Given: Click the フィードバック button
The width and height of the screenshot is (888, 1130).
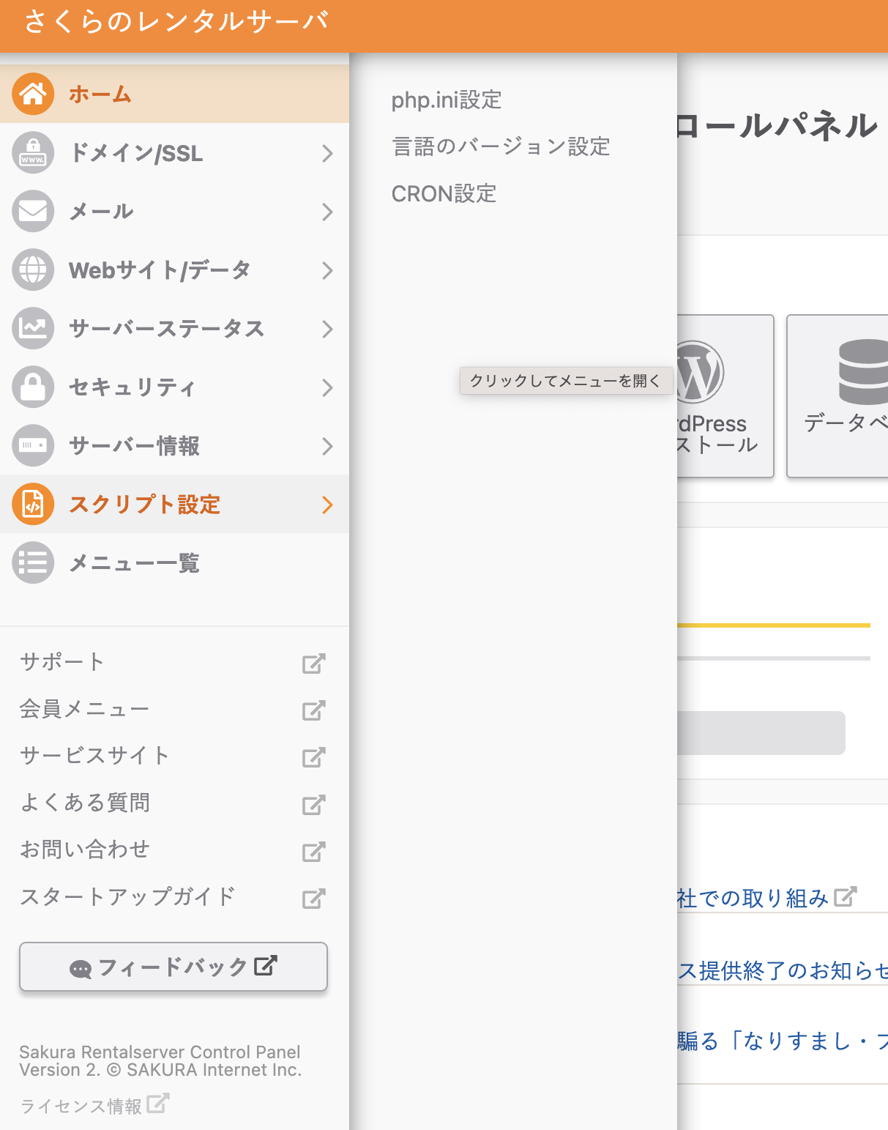Looking at the screenshot, I should (173, 967).
